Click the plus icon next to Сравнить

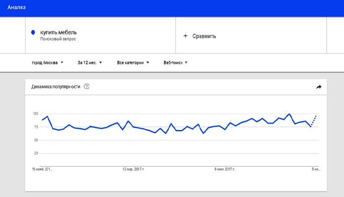tap(185, 36)
